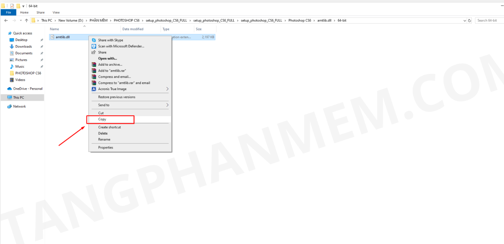
Task: Open the File ribbon tab
Action: [x=9, y=13]
